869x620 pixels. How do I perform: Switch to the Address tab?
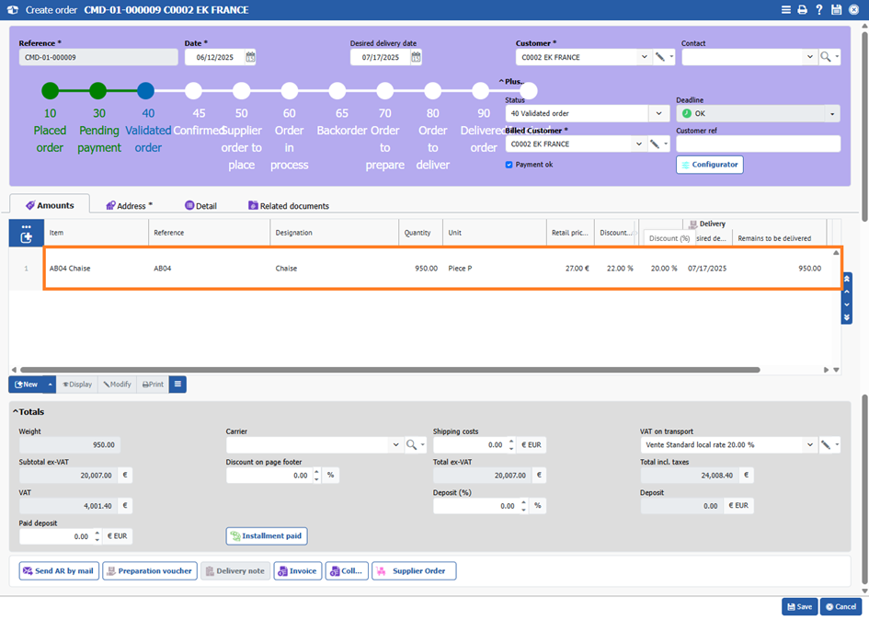tap(129, 205)
